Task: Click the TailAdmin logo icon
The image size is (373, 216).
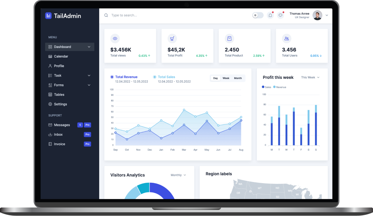Action: pyautogui.click(x=48, y=16)
